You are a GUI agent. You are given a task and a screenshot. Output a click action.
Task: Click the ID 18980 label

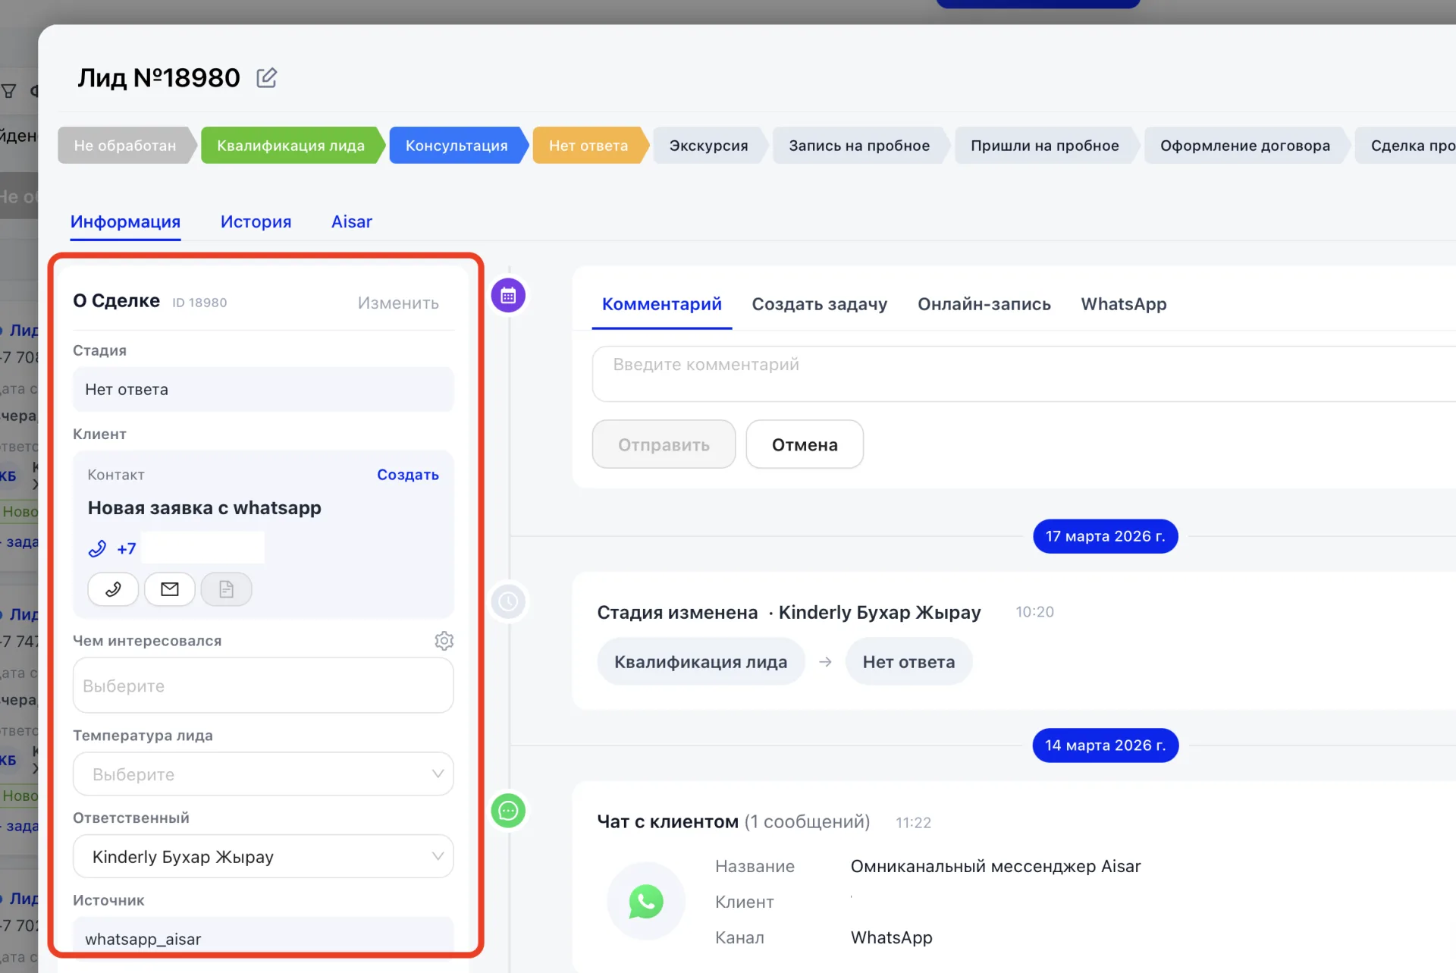pyautogui.click(x=199, y=303)
